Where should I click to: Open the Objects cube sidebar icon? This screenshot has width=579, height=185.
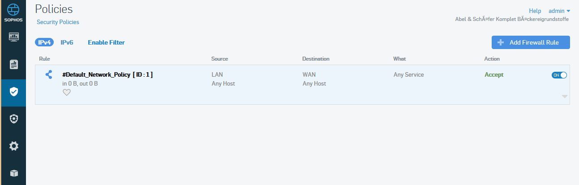point(13,173)
